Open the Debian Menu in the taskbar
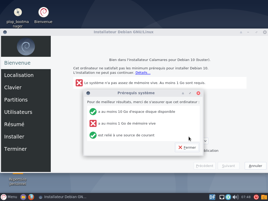 [x=9, y=197]
